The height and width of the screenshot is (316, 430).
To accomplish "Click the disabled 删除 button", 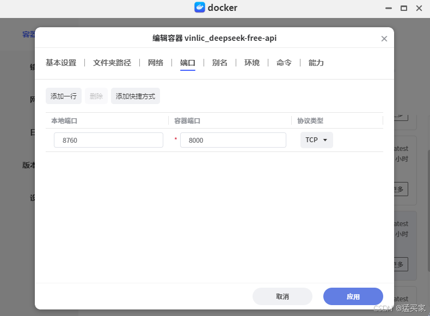I will (96, 96).
